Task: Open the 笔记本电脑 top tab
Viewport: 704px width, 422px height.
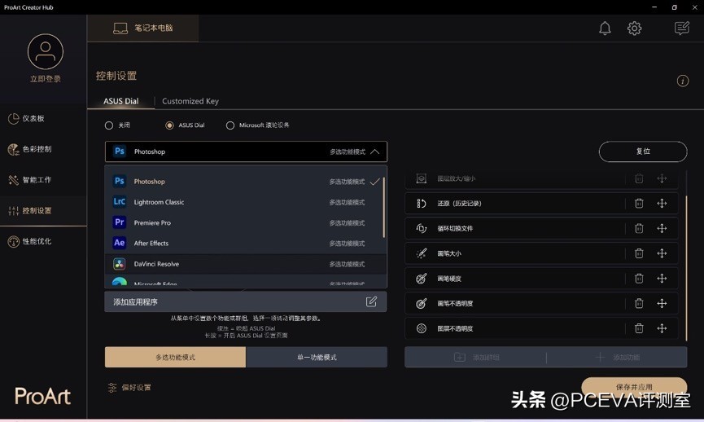Action: click(142, 28)
